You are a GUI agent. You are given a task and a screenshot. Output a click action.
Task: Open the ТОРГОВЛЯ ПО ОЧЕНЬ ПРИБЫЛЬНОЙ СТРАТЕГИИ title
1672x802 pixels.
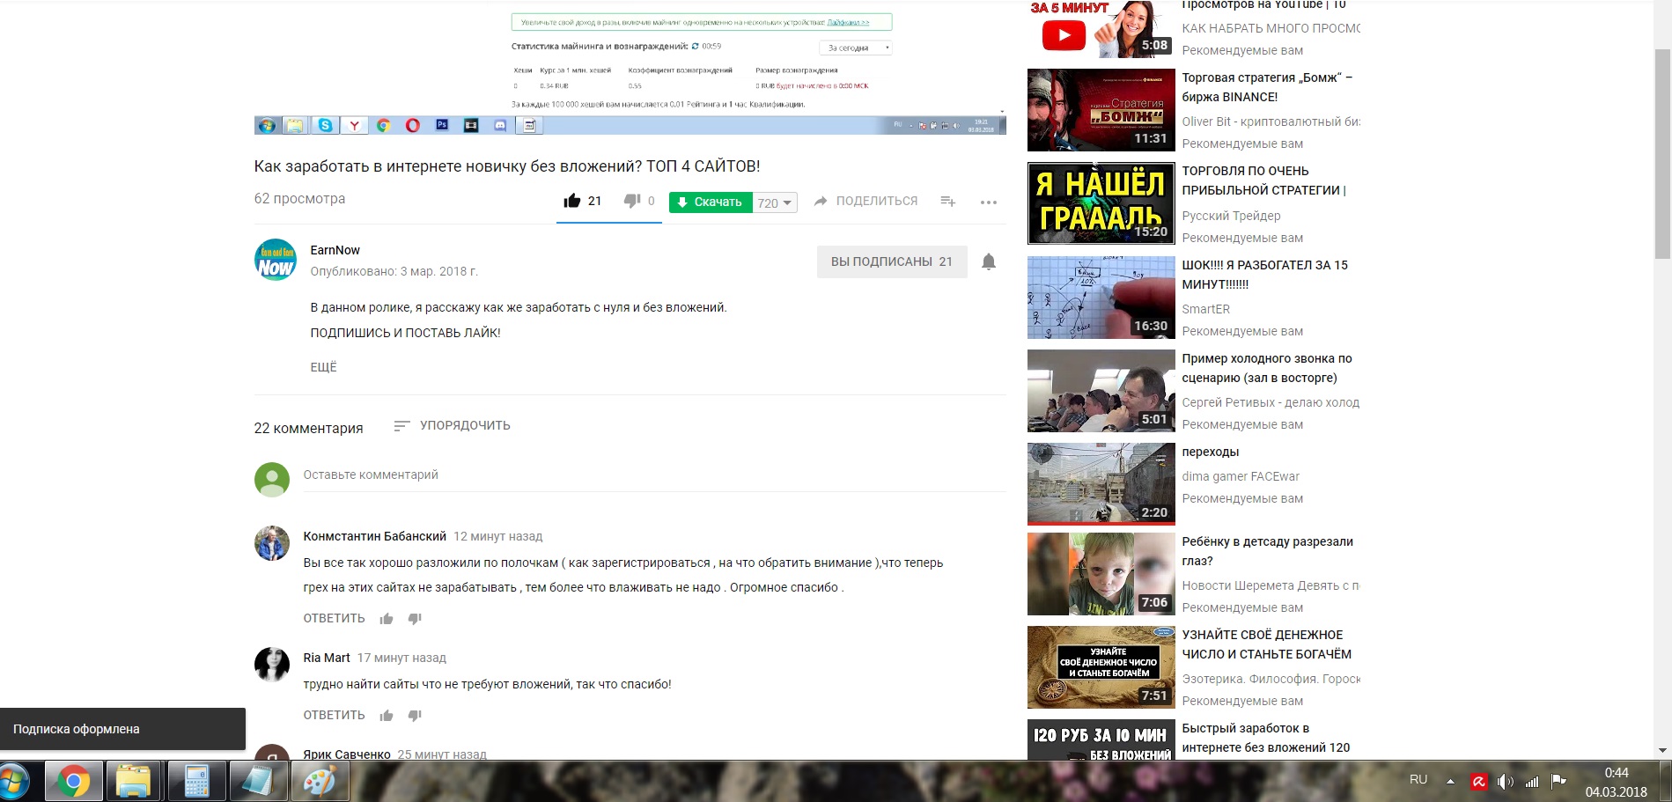coord(1263,180)
